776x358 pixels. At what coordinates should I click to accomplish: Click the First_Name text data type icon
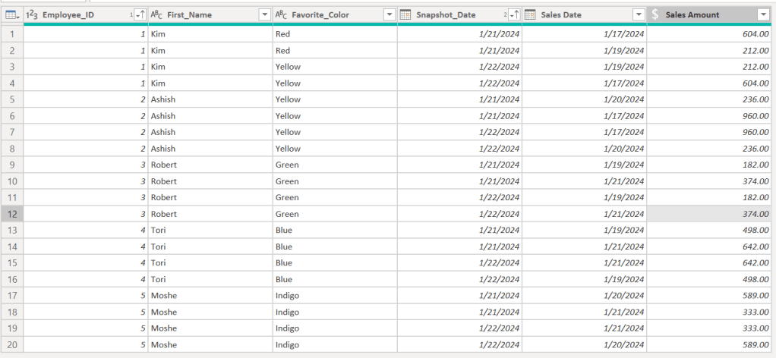click(x=156, y=14)
